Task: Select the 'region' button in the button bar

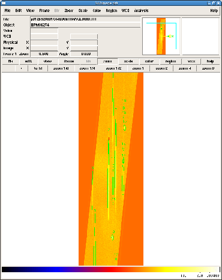Action: (x=170, y=61)
